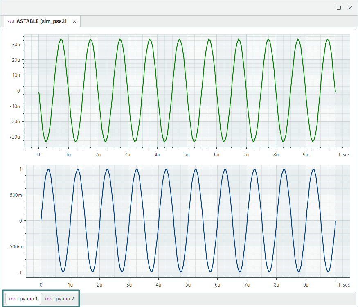Viewport: 358px width, 307px height.
Task: Click the lower plot's "T, sec" axis label
Action: [x=344, y=285]
